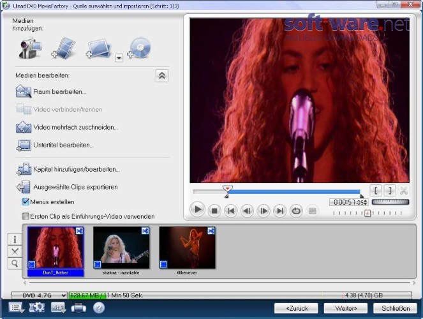The width and height of the screenshot is (423, 319).
Task: Add slideshow photos icon
Action: click(98, 48)
